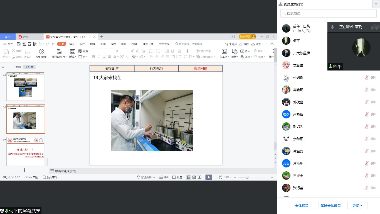
Task: Click the play slideshow button in status bar
Action: pyautogui.click(x=209, y=177)
